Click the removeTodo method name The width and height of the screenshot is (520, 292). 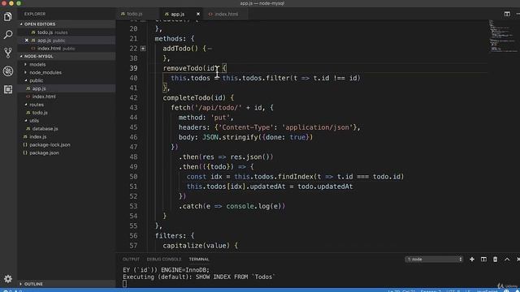click(x=182, y=68)
